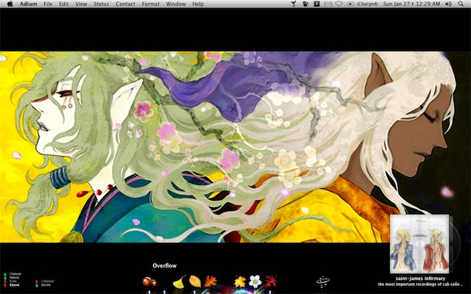The height and width of the screenshot is (294, 471).
Task: Click the orange oak leaf dock icon
Action: point(210,282)
